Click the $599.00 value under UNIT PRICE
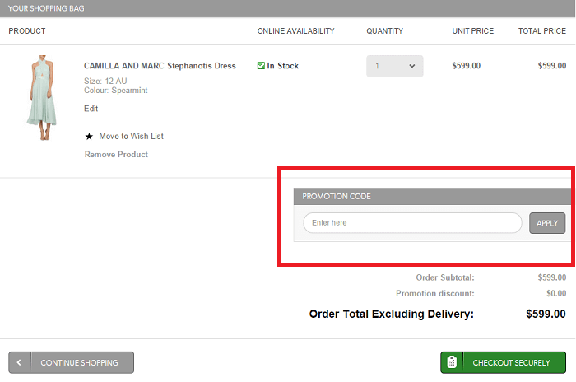This screenshot has height=382, width=576. pyautogui.click(x=467, y=66)
